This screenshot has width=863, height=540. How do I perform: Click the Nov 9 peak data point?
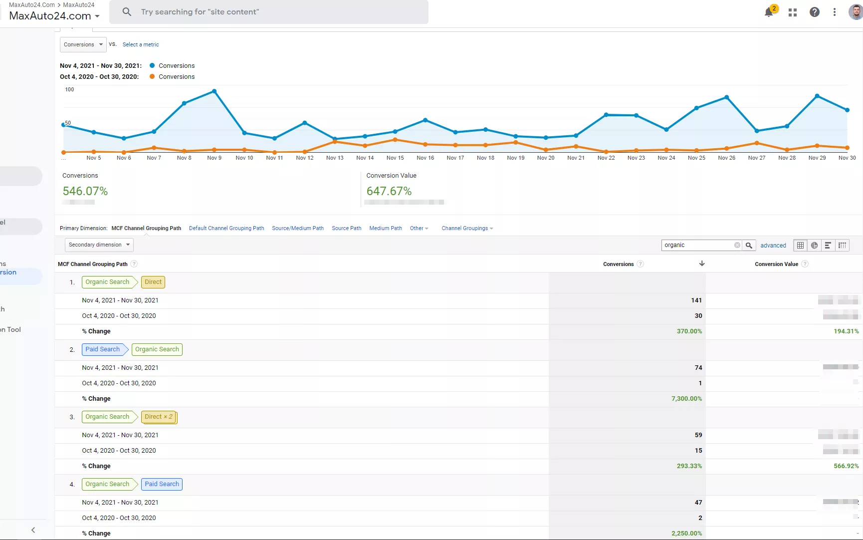(x=214, y=91)
